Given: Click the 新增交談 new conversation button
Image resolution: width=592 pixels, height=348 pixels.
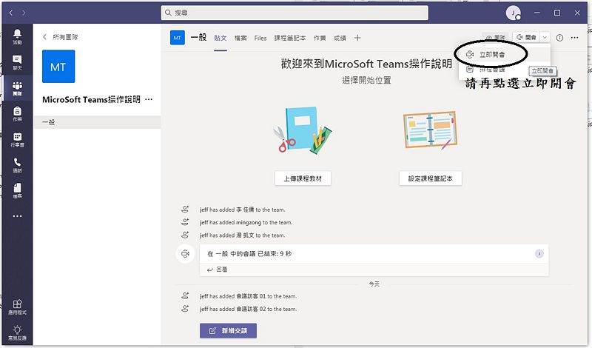Looking at the screenshot, I should point(228,331).
